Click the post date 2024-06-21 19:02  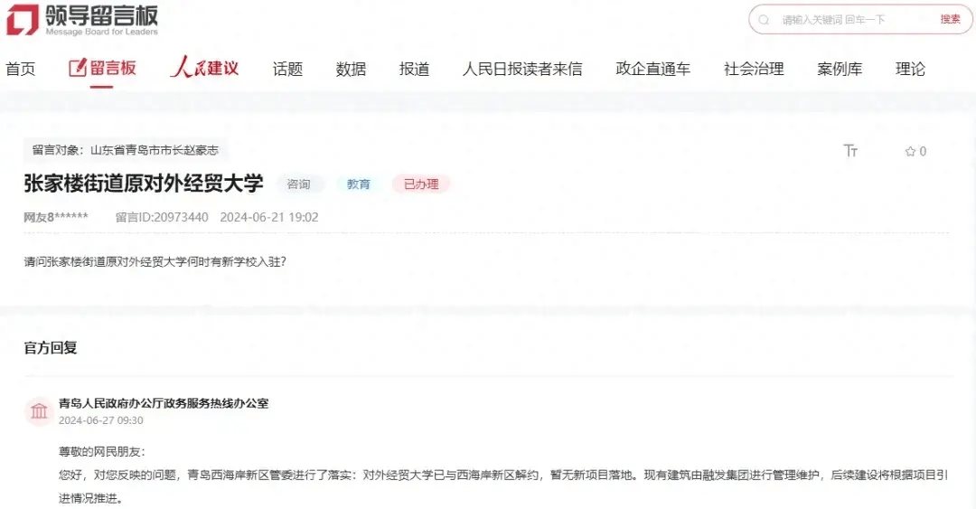(269, 217)
